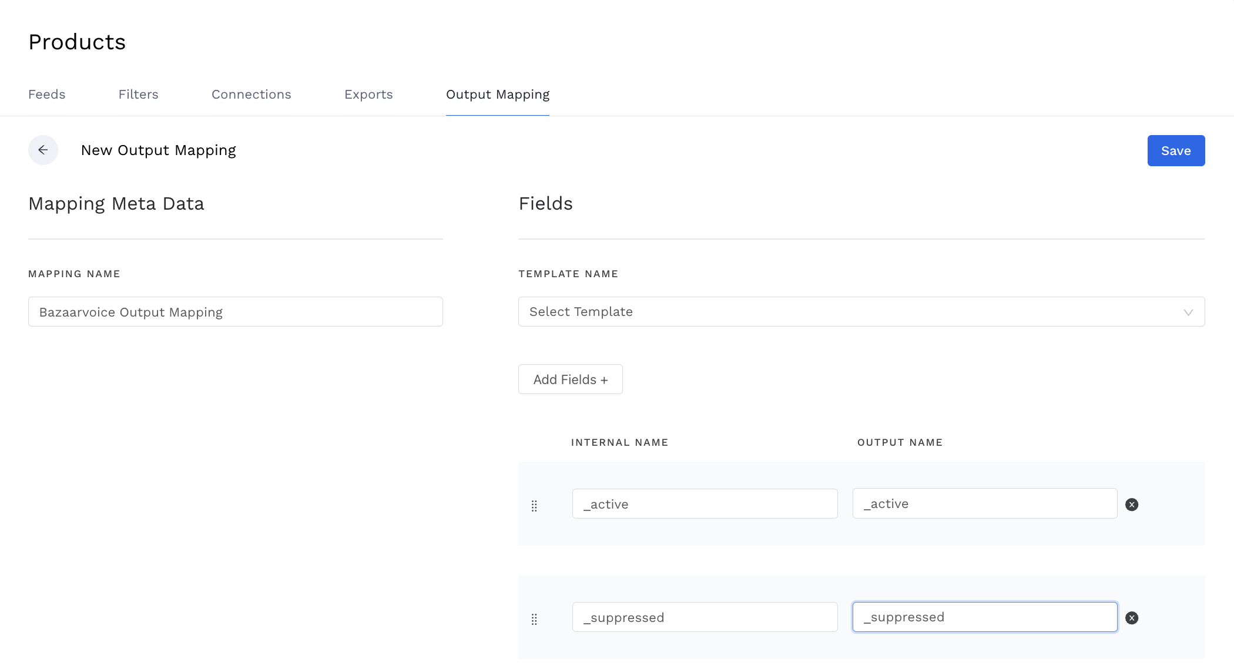Remove the _suppressed field row
The width and height of the screenshot is (1234, 666).
click(x=1131, y=618)
